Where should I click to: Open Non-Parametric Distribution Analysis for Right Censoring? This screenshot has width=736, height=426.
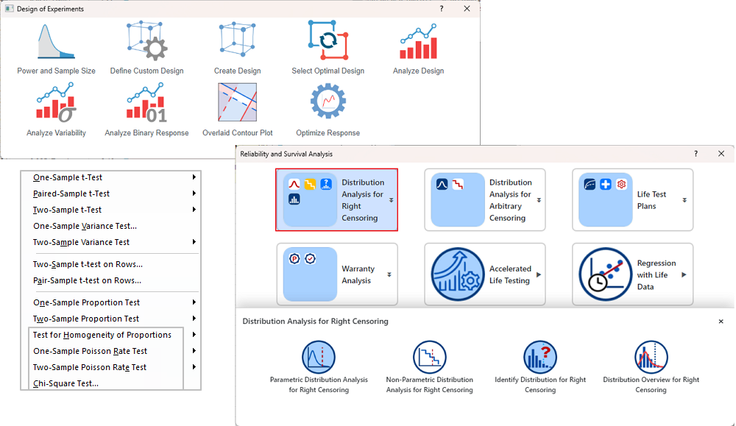pyautogui.click(x=430, y=357)
